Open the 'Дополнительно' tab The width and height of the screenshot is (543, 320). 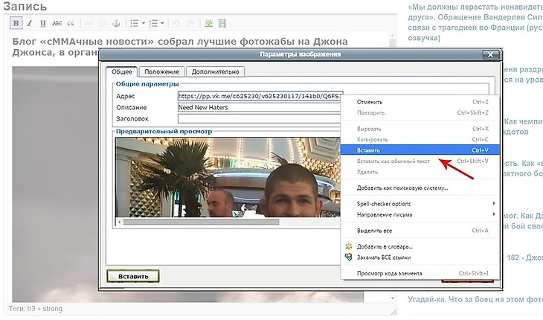coord(215,71)
